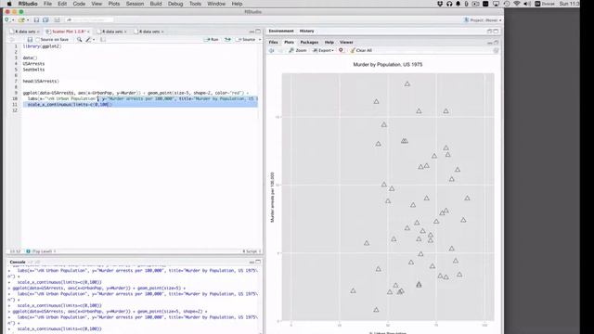This screenshot has height=334, width=594.
Task: Switch to the Scatter Plot script tab
Action: [x=67, y=32]
